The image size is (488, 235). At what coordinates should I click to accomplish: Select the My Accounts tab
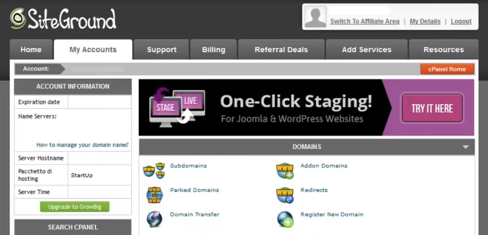pyautogui.click(x=93, y=50)
